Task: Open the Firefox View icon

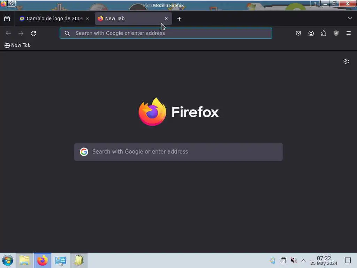Action: click(x=7, y=19)
